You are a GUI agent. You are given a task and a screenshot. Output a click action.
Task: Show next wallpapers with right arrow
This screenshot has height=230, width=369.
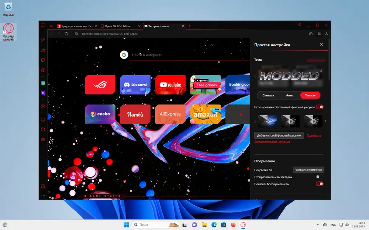click(x=325, y=121)
